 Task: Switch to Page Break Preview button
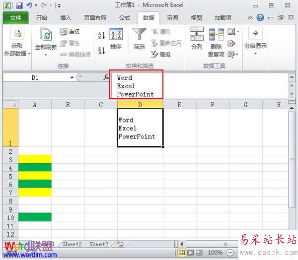point(199,253)
